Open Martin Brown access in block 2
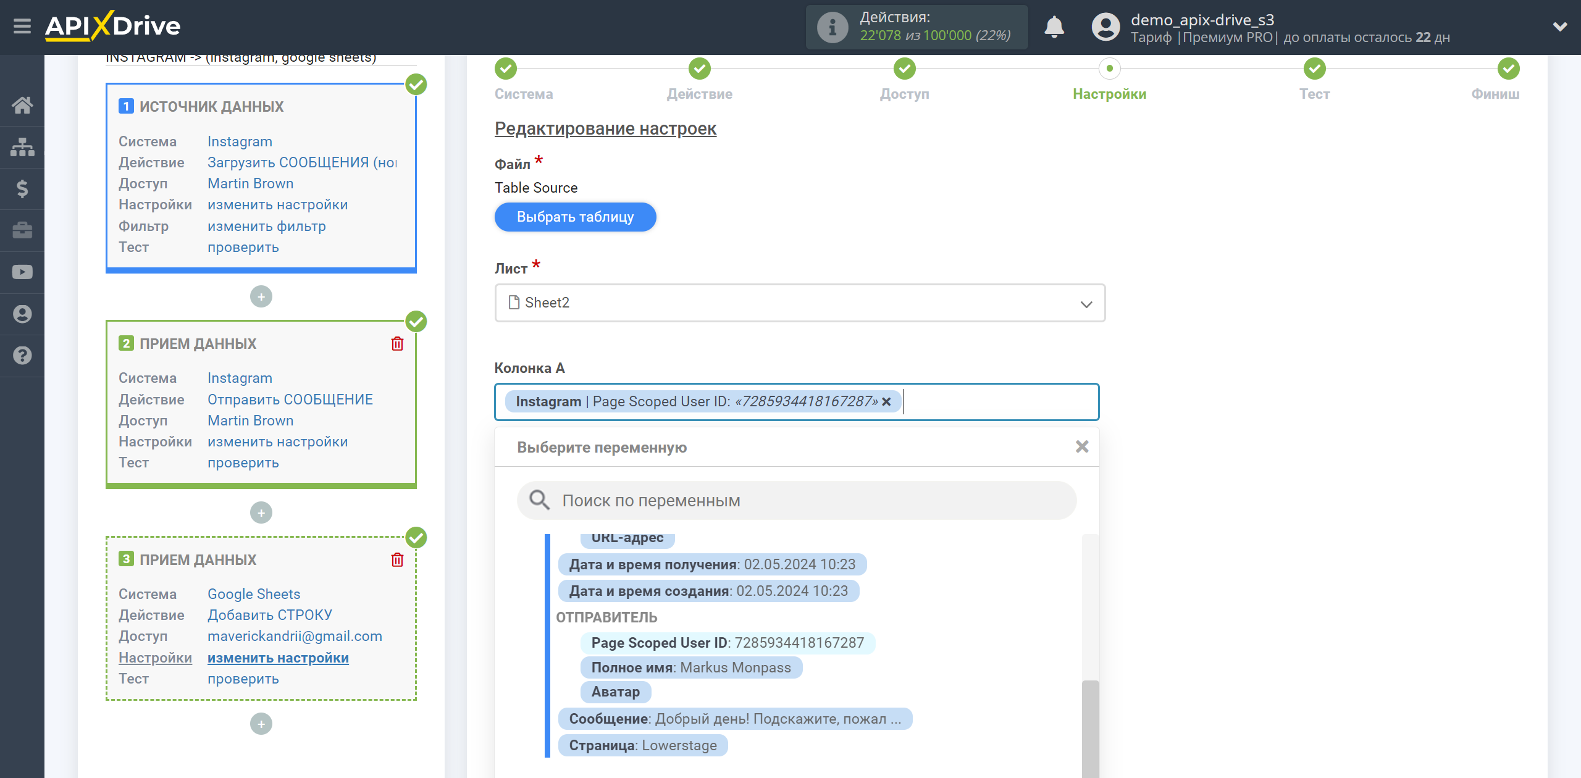Image resolution: width=1581 pixels, height=778 pixels. point(250,420)
